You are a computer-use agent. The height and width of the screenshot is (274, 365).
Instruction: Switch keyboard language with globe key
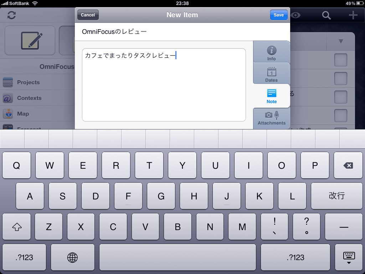point(72,257)
